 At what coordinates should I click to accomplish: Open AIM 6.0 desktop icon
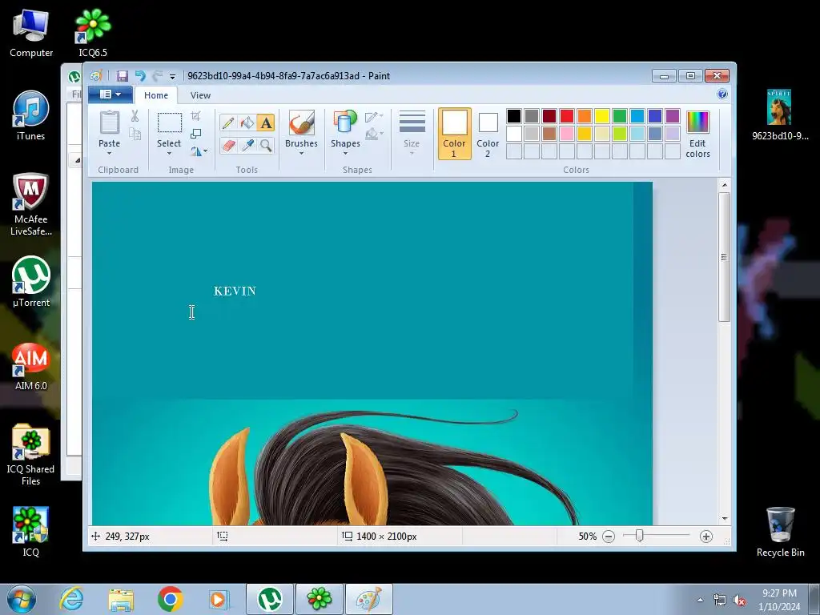(31, 366)
